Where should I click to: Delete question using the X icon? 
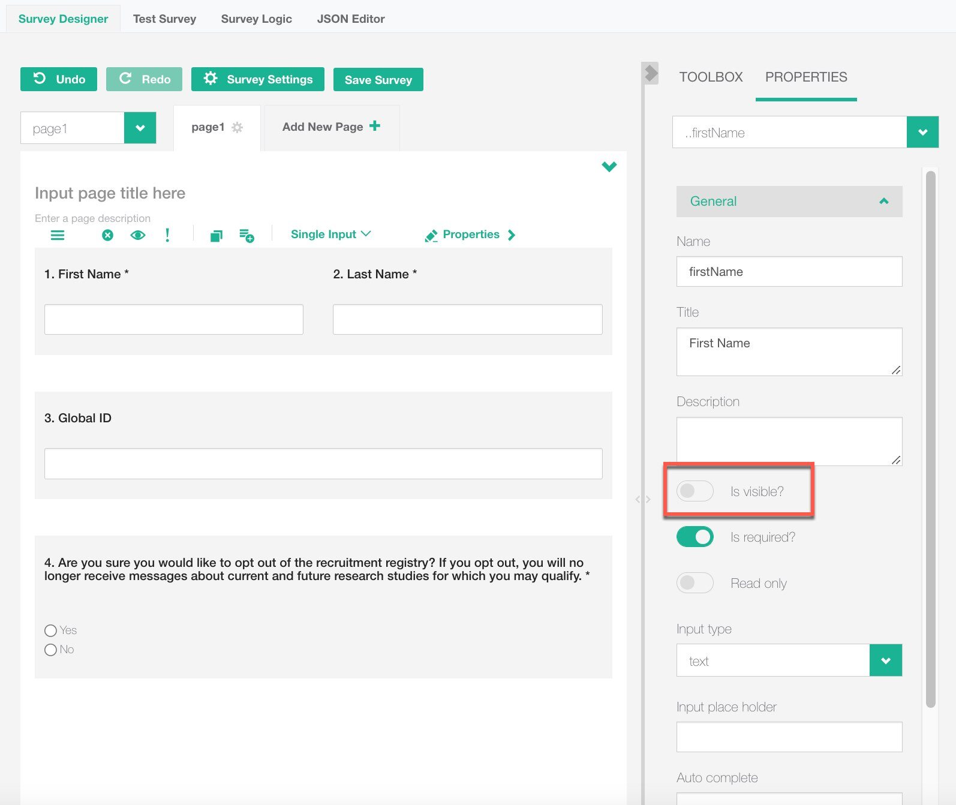coord(107,235)
